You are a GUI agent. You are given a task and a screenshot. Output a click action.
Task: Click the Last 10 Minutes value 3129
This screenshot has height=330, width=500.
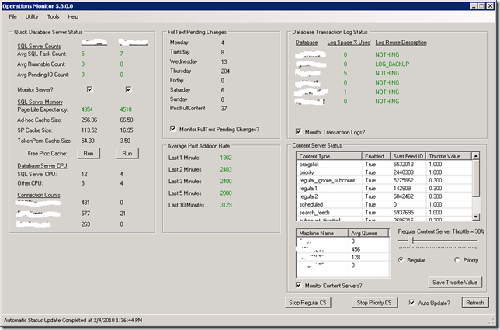[x=226, y=205]
